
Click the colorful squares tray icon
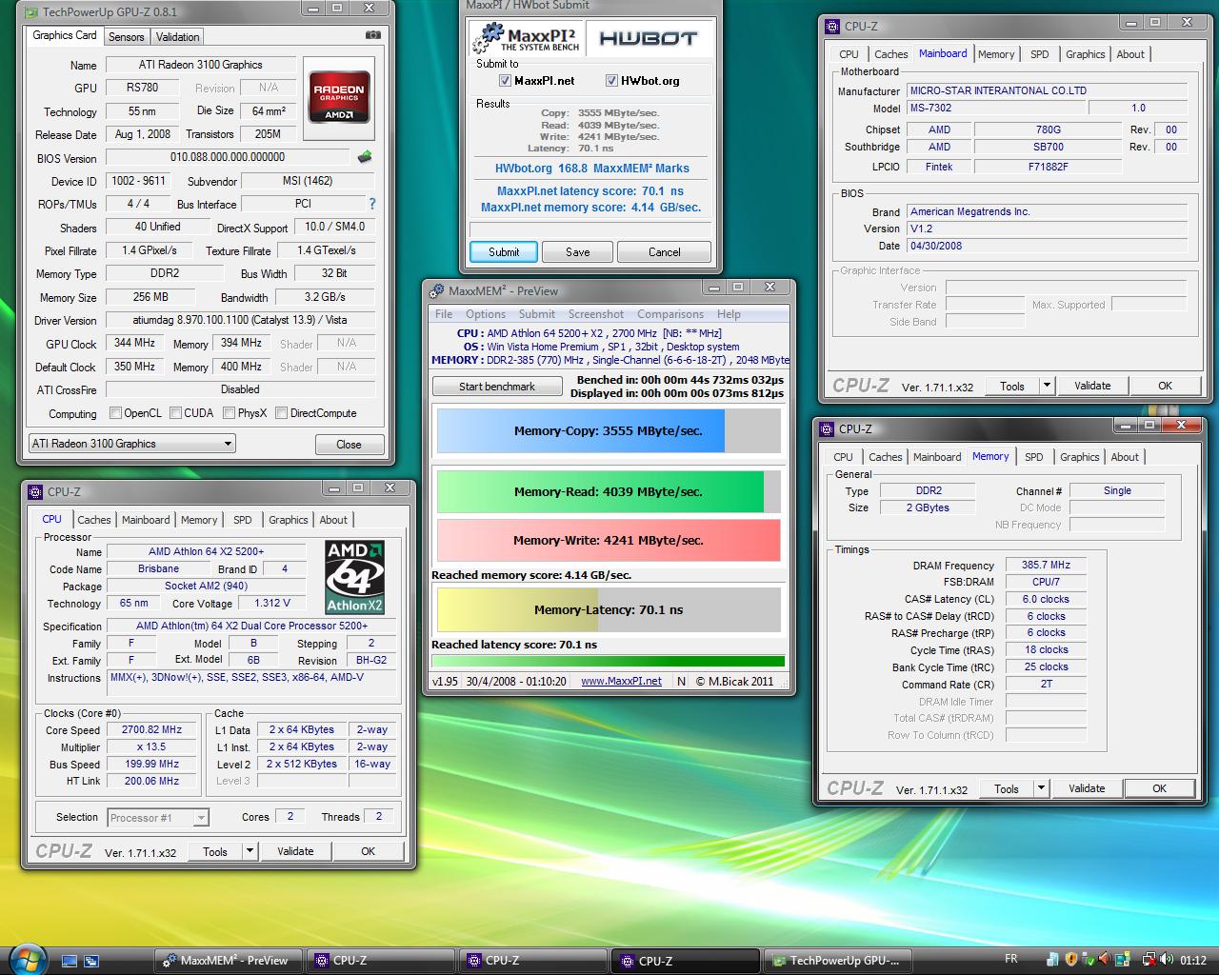click(1123, 959)
